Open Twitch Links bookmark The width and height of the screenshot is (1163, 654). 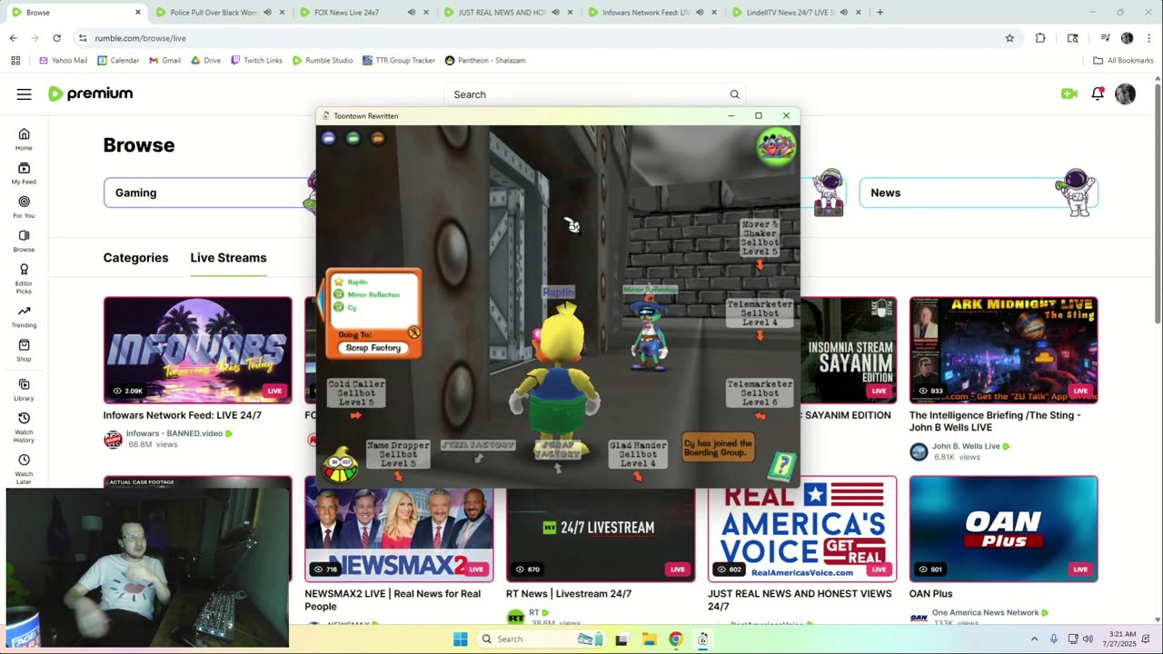[x=256, y=60]
